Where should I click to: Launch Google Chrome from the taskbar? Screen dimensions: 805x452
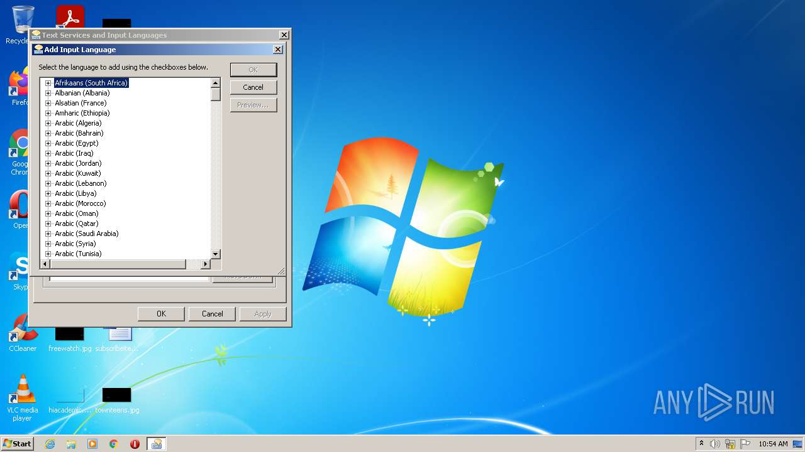(114, 444)
